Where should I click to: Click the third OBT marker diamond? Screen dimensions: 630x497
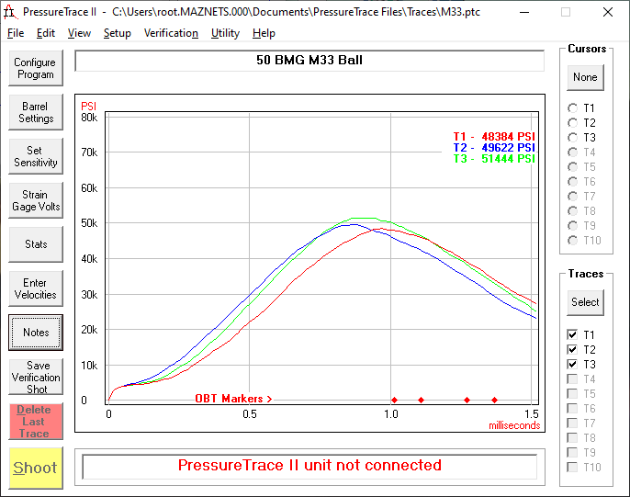coord(467,400)
